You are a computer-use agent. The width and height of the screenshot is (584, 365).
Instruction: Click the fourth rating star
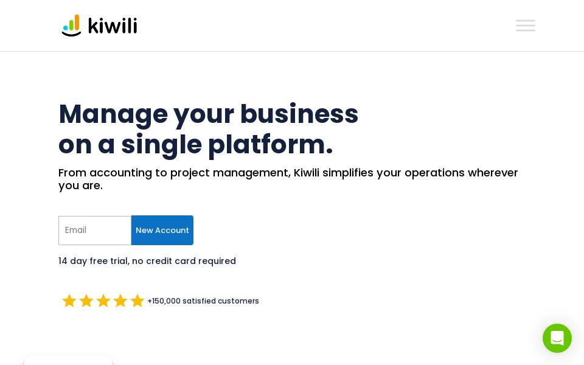120,301
